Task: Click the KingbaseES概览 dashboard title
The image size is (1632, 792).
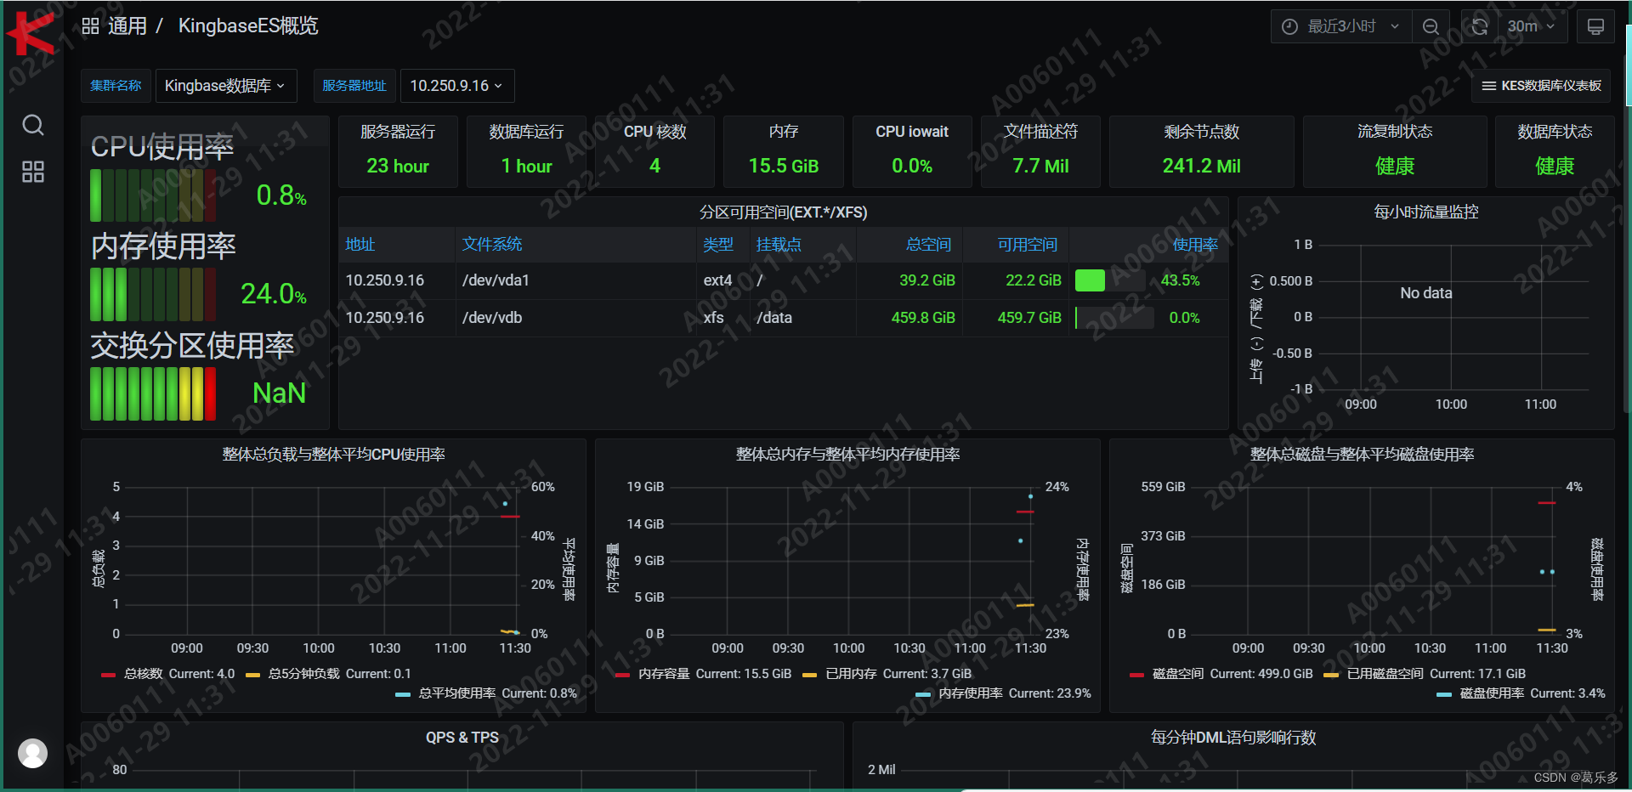Action: tap(248, 26)
